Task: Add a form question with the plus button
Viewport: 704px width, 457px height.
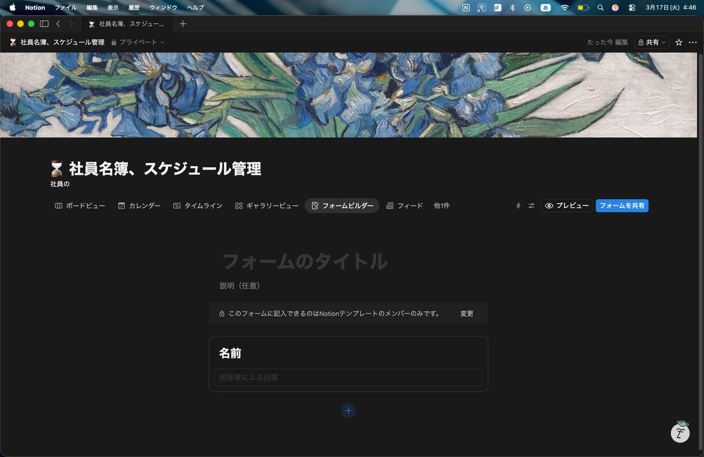Action: tap(349, 410)
